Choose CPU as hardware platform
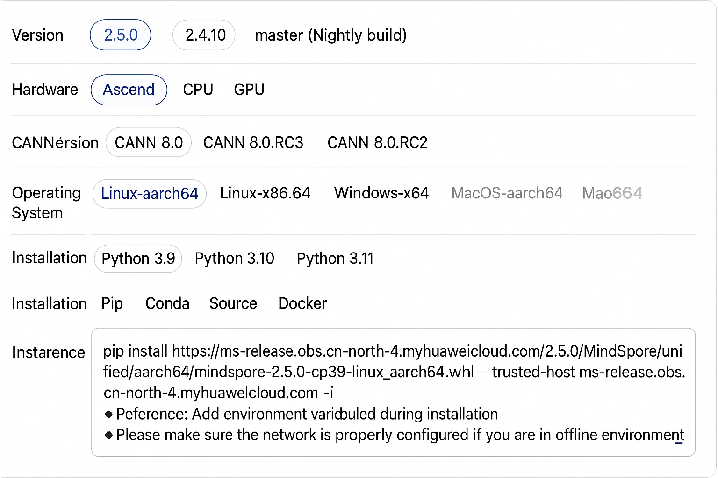 coord(198,90)
